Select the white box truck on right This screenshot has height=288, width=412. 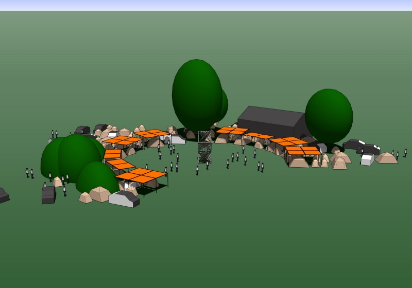pyautogui.click(x=367, y=159)
